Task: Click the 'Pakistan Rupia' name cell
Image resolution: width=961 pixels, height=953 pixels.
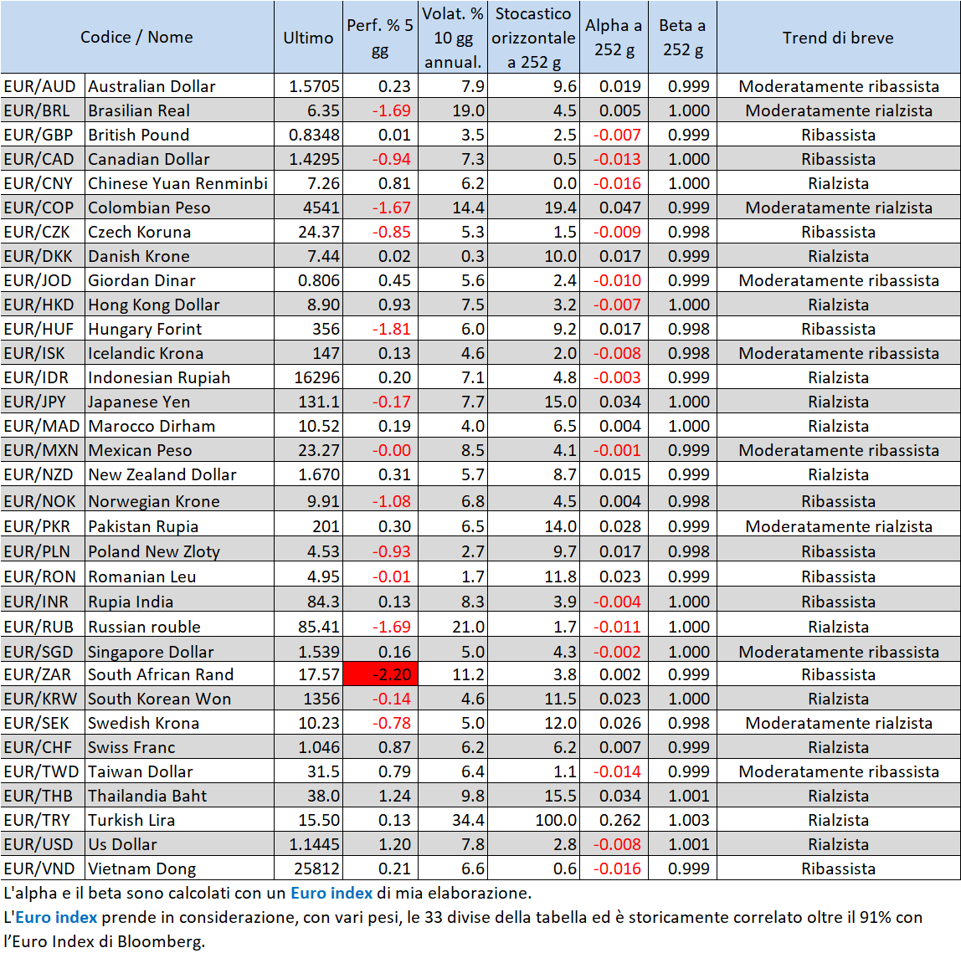Action: tap(180, 525)
